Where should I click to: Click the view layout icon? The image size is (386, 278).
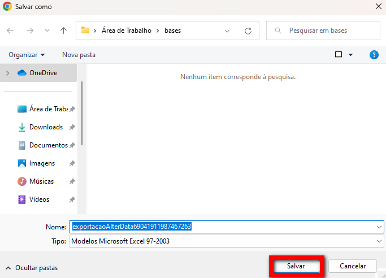click(x=339, y=55)
